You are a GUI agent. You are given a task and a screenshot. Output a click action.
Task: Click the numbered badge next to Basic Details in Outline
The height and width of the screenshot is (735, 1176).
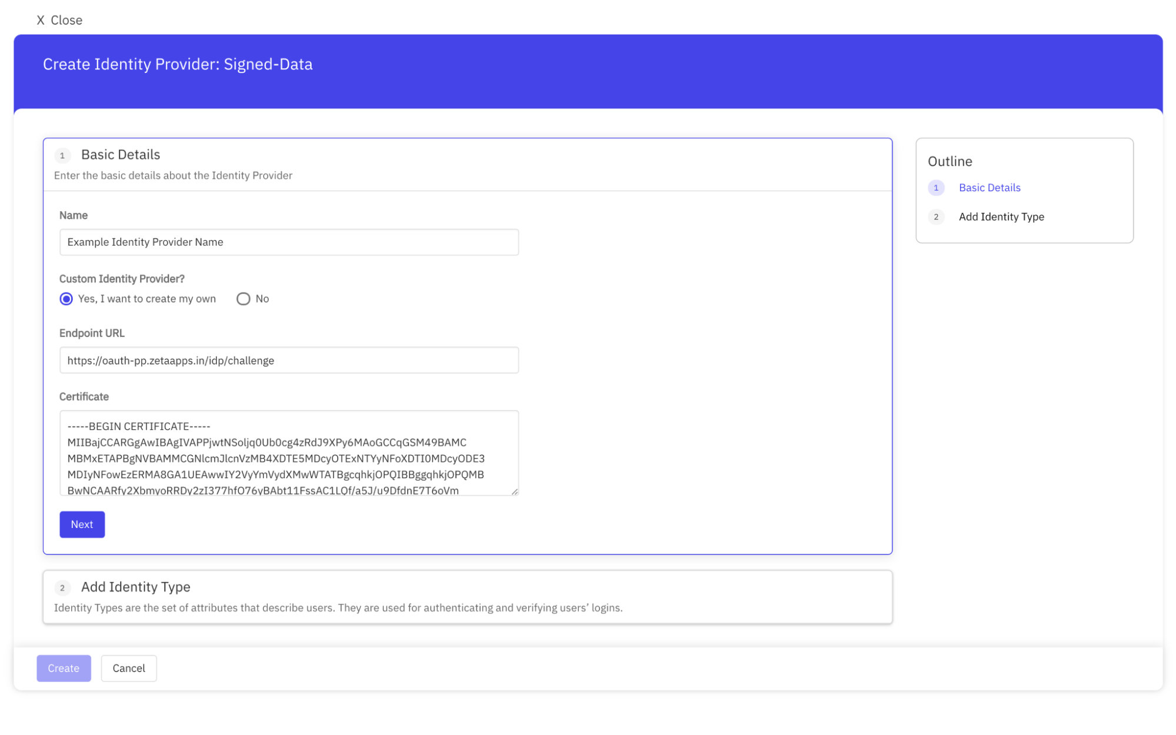tap(936, 188)
